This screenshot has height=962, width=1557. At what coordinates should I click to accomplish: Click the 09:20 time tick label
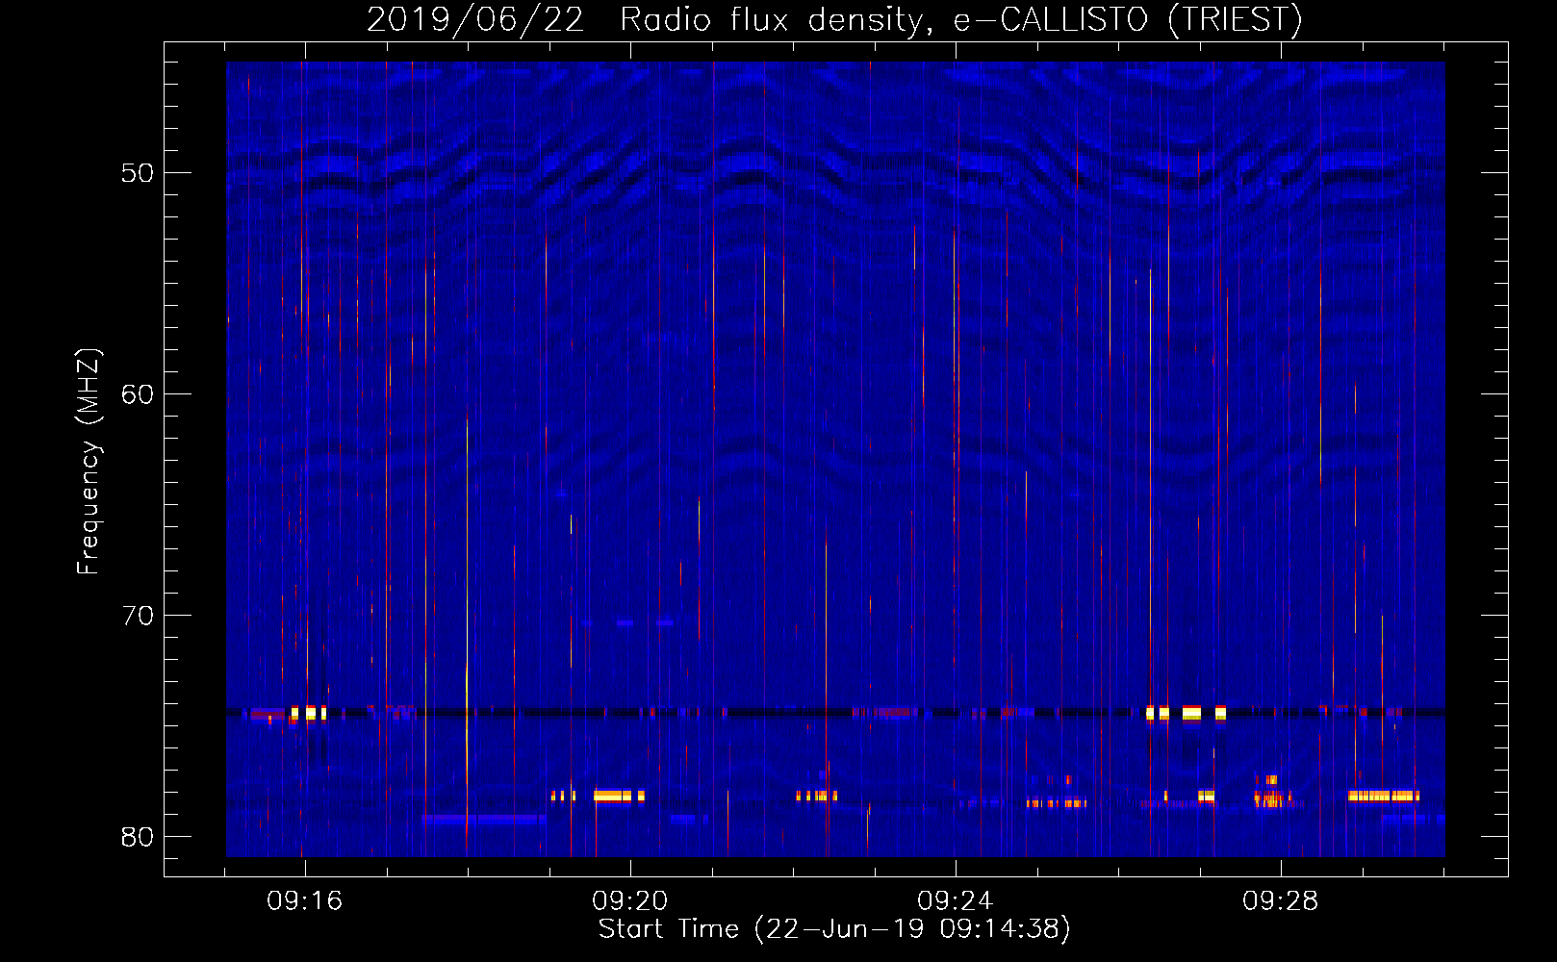click(630, 901)
